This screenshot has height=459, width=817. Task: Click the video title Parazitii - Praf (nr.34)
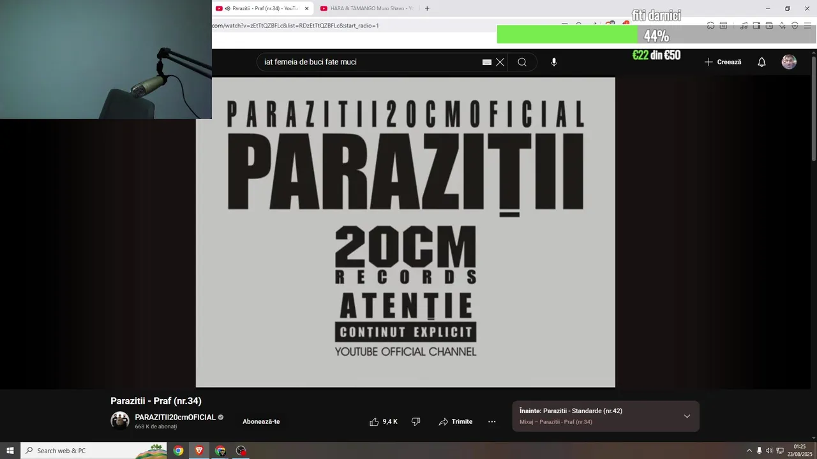point(156,401)
